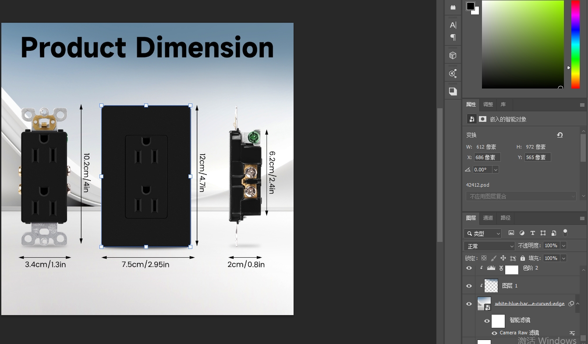Open the Paragraph panel icon
Screen dimensions: 588x344
click(x=453, y=37)
